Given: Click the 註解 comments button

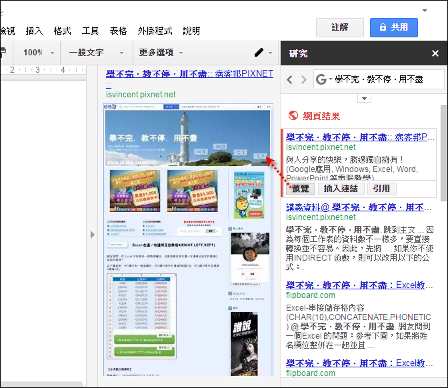Looking at the screenshot, I should click(x=340, y=27).
